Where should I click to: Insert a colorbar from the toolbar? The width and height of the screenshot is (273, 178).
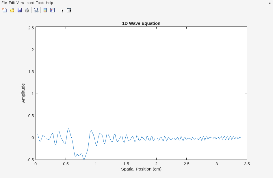pyautogui.click(x=45, y=10)
